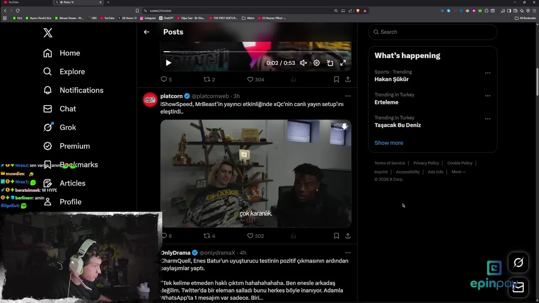Open the Terms of Service link

390,163
